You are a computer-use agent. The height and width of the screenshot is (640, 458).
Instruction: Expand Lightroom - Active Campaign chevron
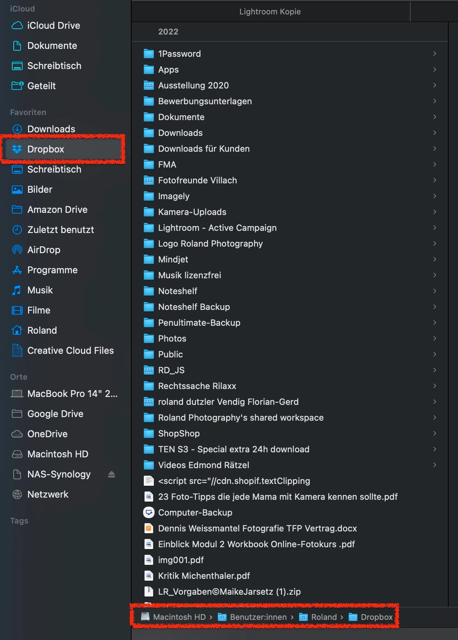[x=435, y=228]
